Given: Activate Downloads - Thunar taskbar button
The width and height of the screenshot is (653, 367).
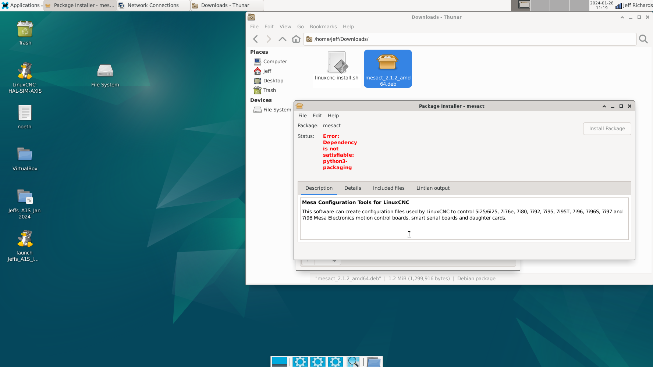Looking at the screenshot, I should [x=227, y=5].
